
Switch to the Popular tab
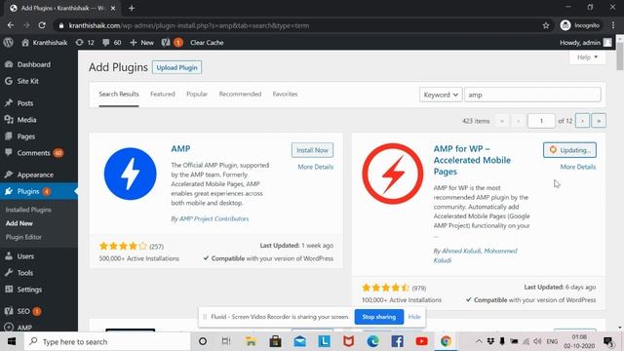(197, 95)
